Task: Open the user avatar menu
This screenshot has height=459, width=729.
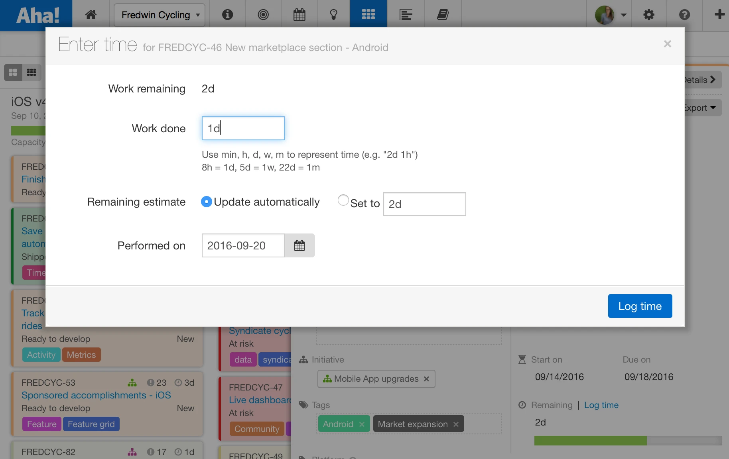Action: tap(611, 15)
